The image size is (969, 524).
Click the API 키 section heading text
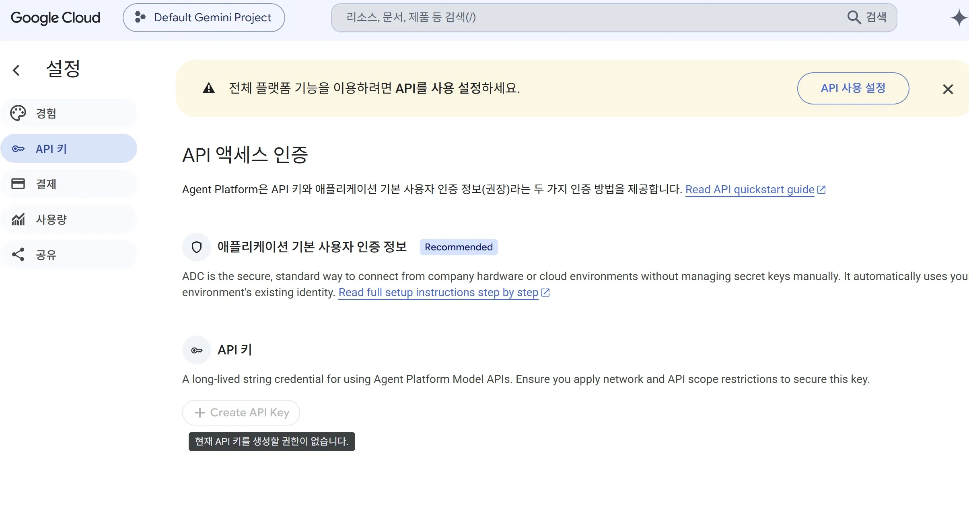tap(235, 350)
